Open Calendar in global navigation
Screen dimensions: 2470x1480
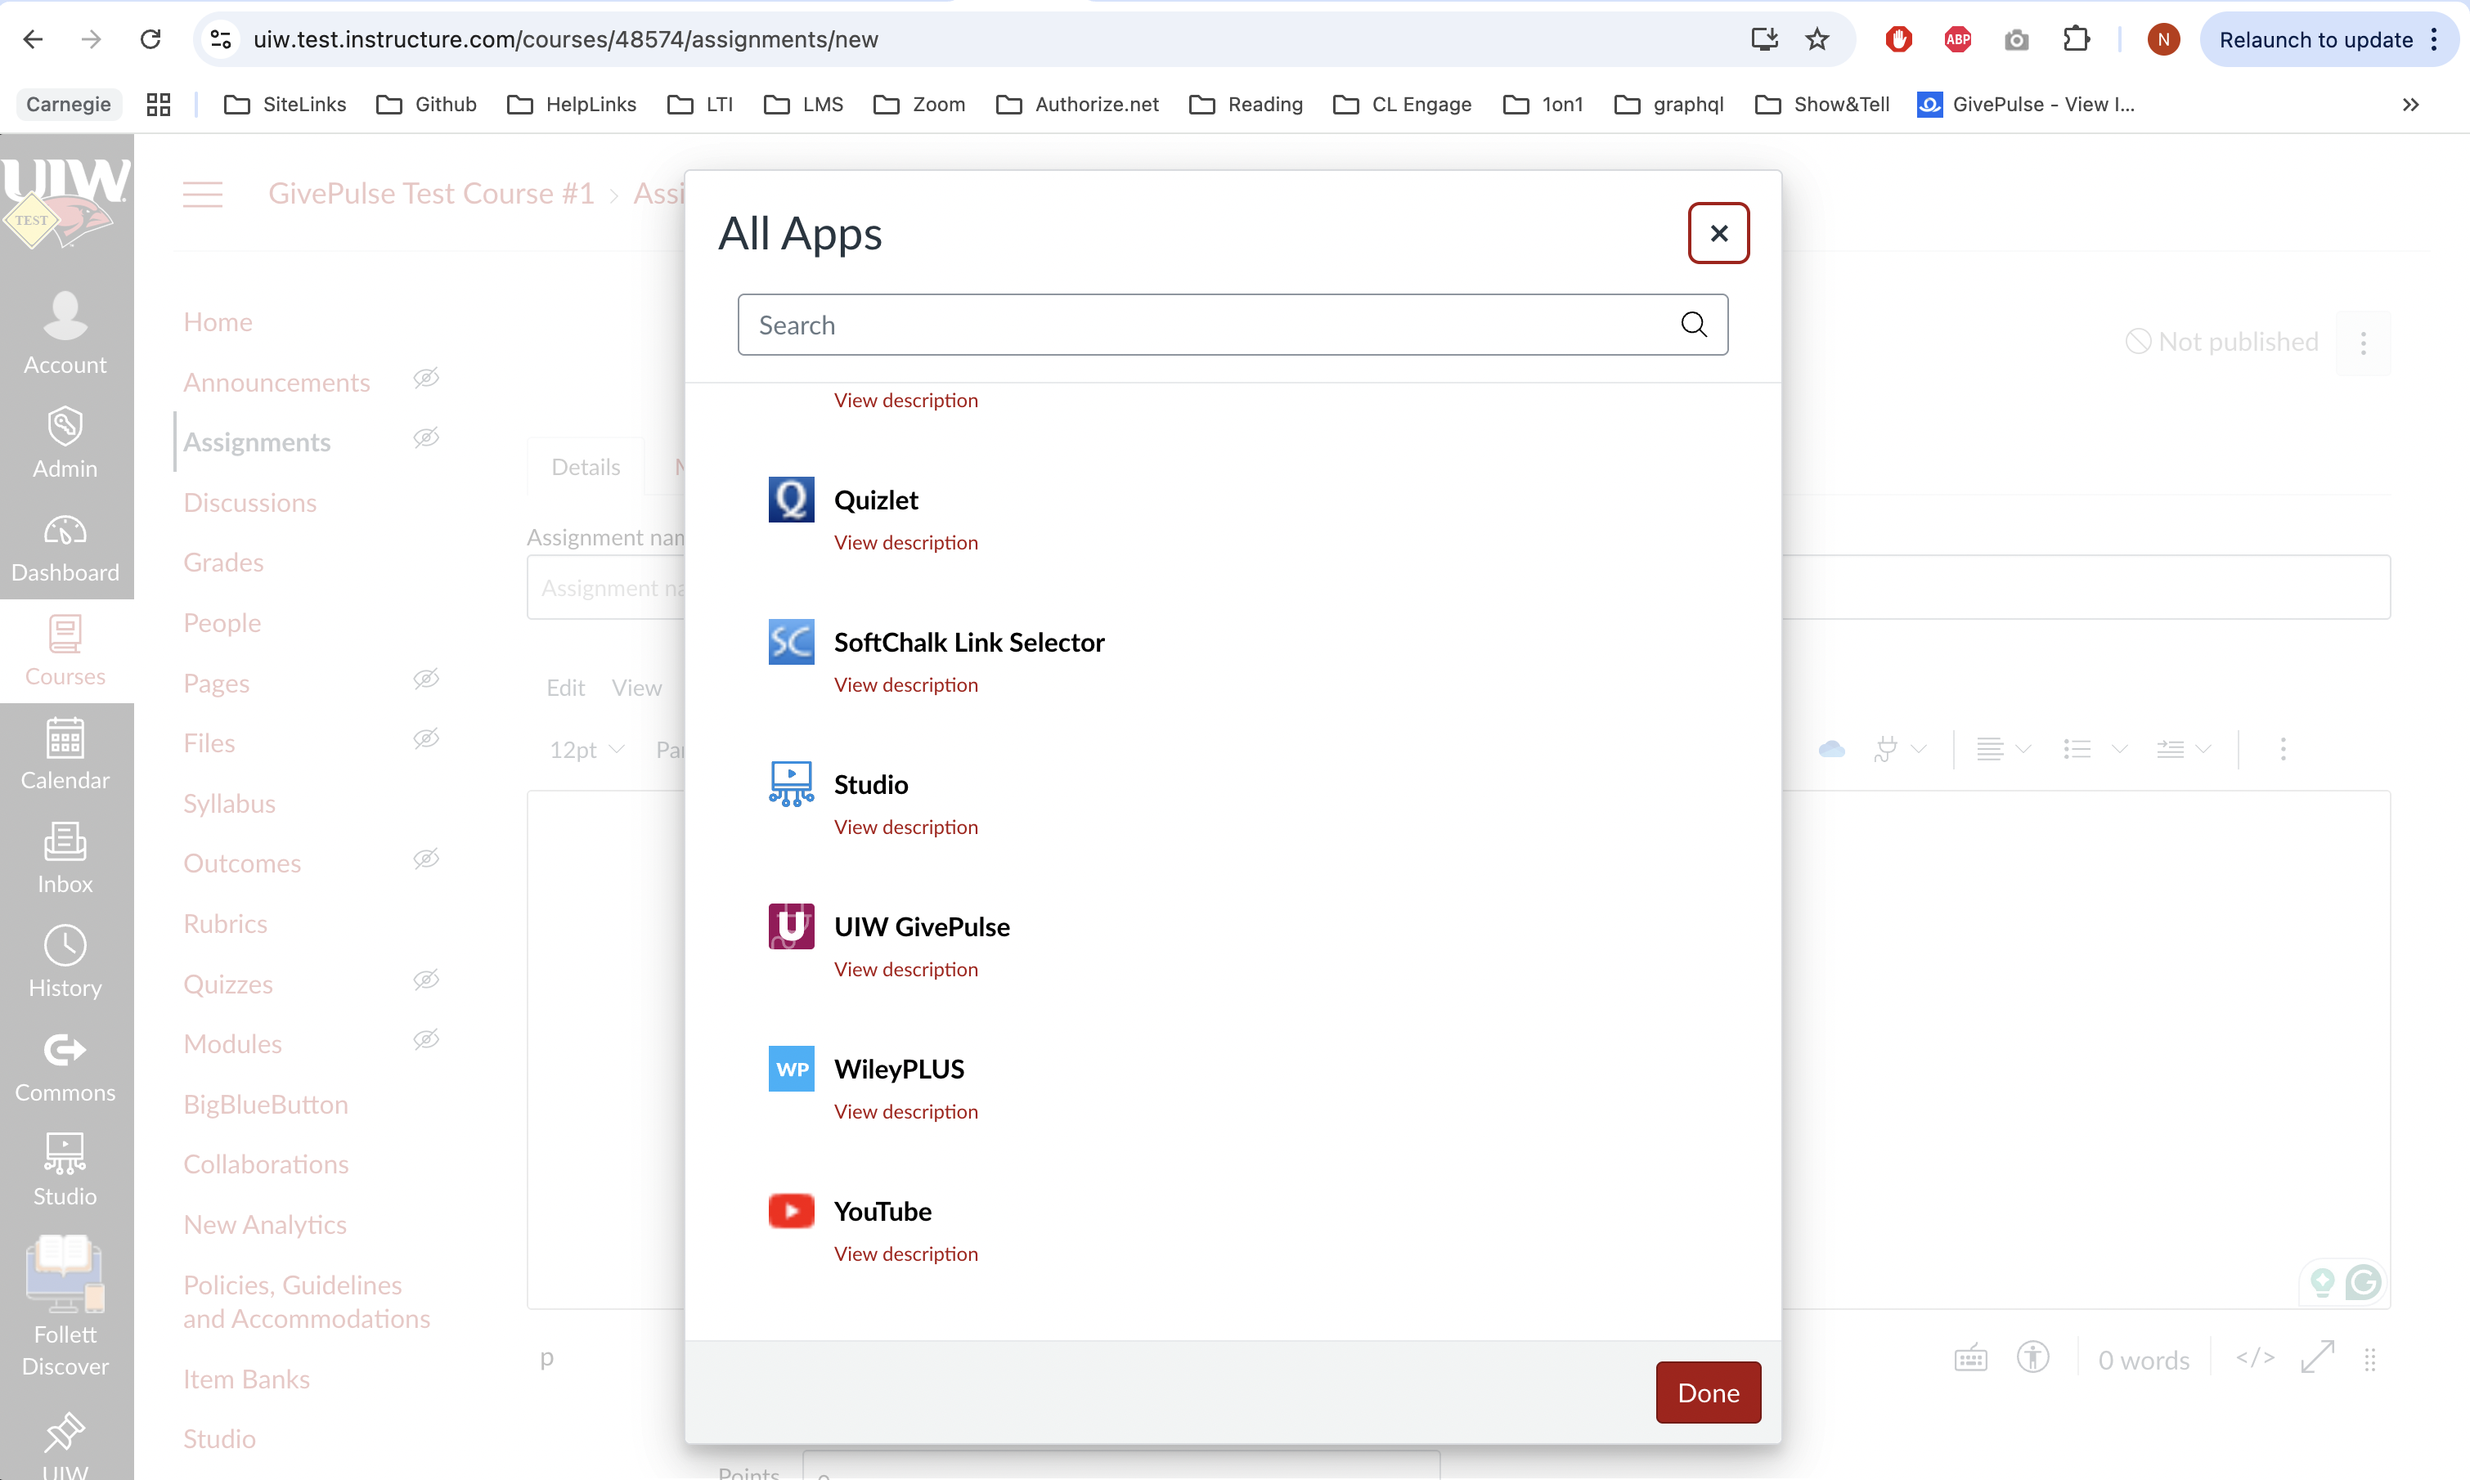66,755
